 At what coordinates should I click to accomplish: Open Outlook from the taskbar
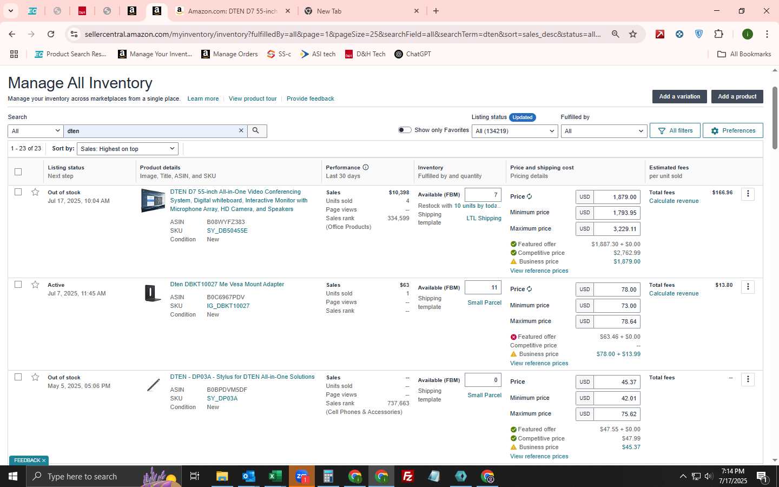point(248,476)
